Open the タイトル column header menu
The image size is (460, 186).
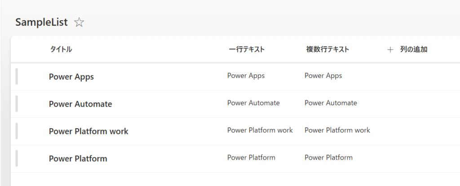[61, 50]
